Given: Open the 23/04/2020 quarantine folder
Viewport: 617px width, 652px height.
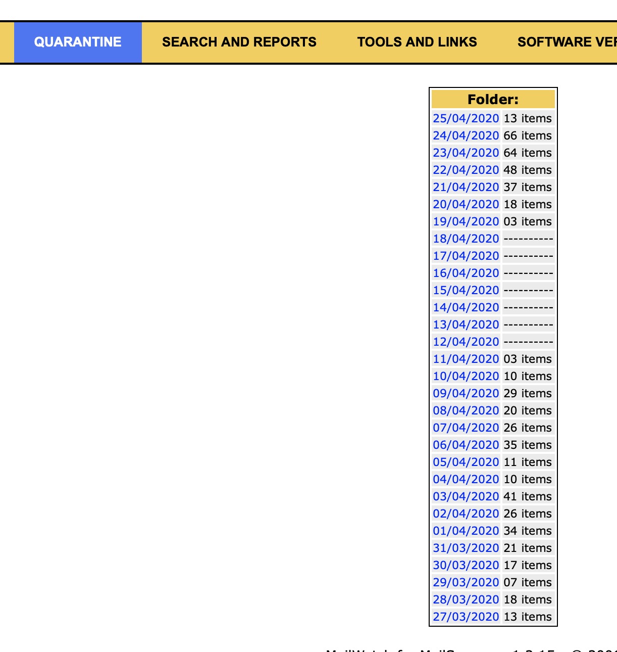Looking at the screenshot, I should [x=466, y=152].
